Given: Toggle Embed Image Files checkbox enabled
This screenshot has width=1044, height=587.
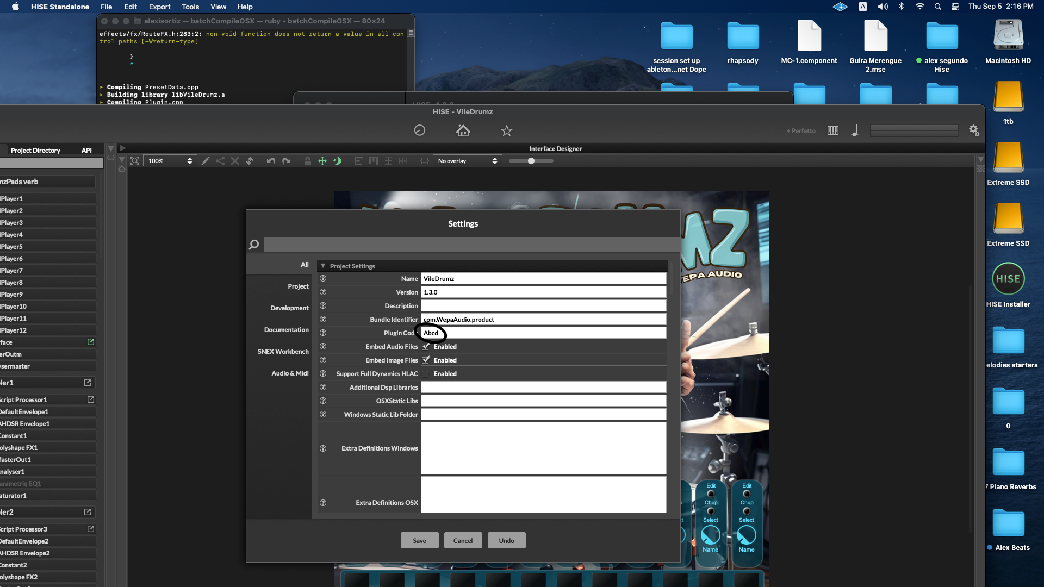Looking at the screenshot, I should click(x=425, y=360).
